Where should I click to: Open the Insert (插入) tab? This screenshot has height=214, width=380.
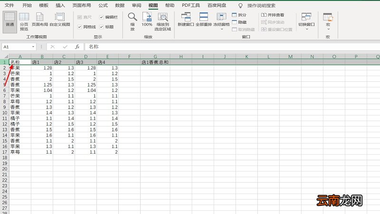point(60,5)
